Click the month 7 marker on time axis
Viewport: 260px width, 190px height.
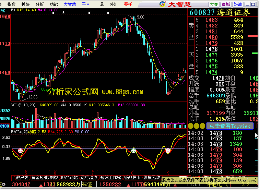pyautogui.click(x=93, y=173)
